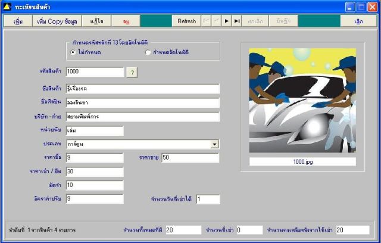Open the ประเภท category dropdown
The image size is (381, 243).
point(214,144)
